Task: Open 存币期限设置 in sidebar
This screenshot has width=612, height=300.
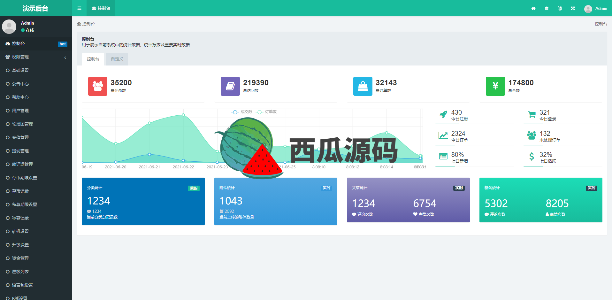Action: [x=36, y=178]
